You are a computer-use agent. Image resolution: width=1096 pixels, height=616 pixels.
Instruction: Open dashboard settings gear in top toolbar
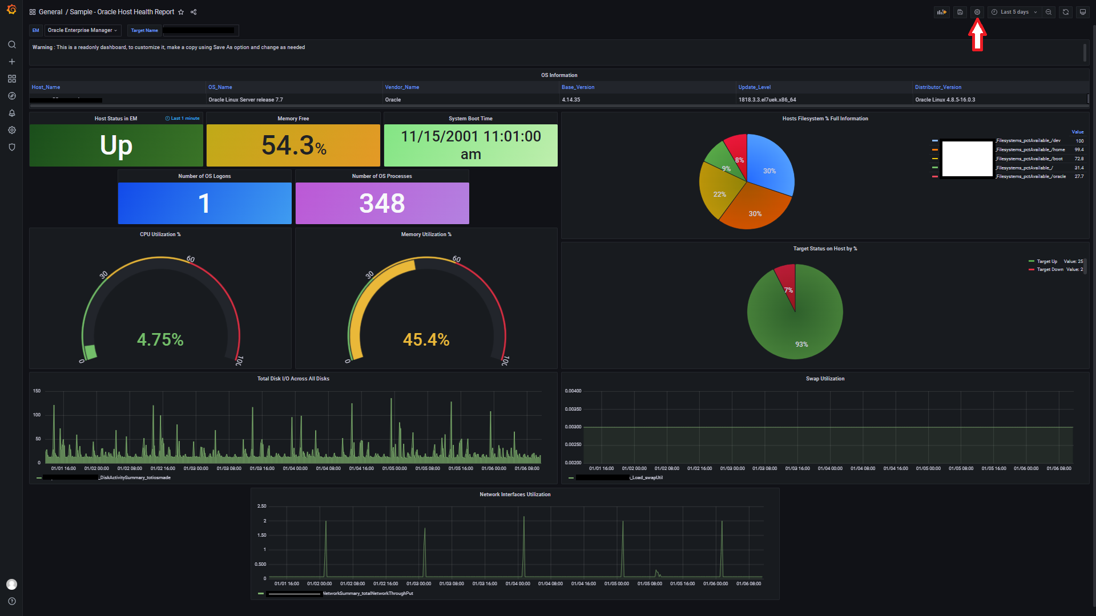coord(977,12)
